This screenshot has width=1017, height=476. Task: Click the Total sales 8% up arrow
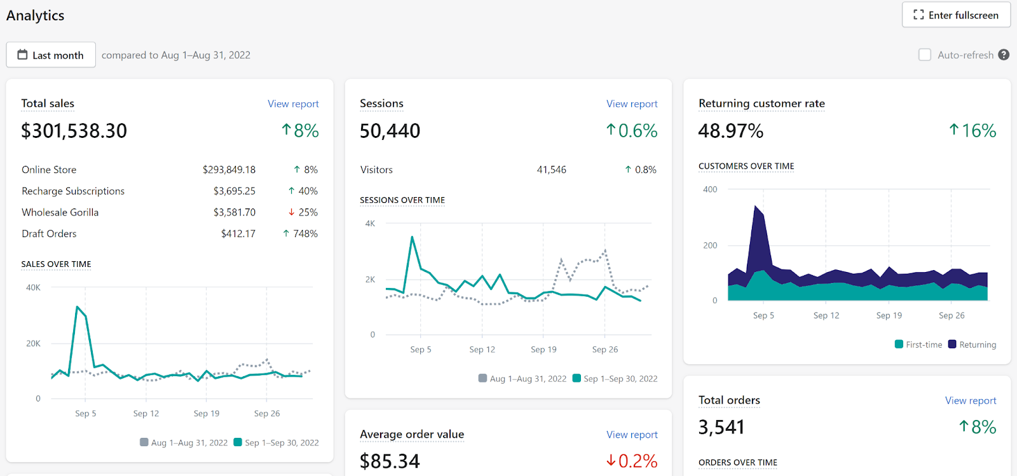coord(286,130)
